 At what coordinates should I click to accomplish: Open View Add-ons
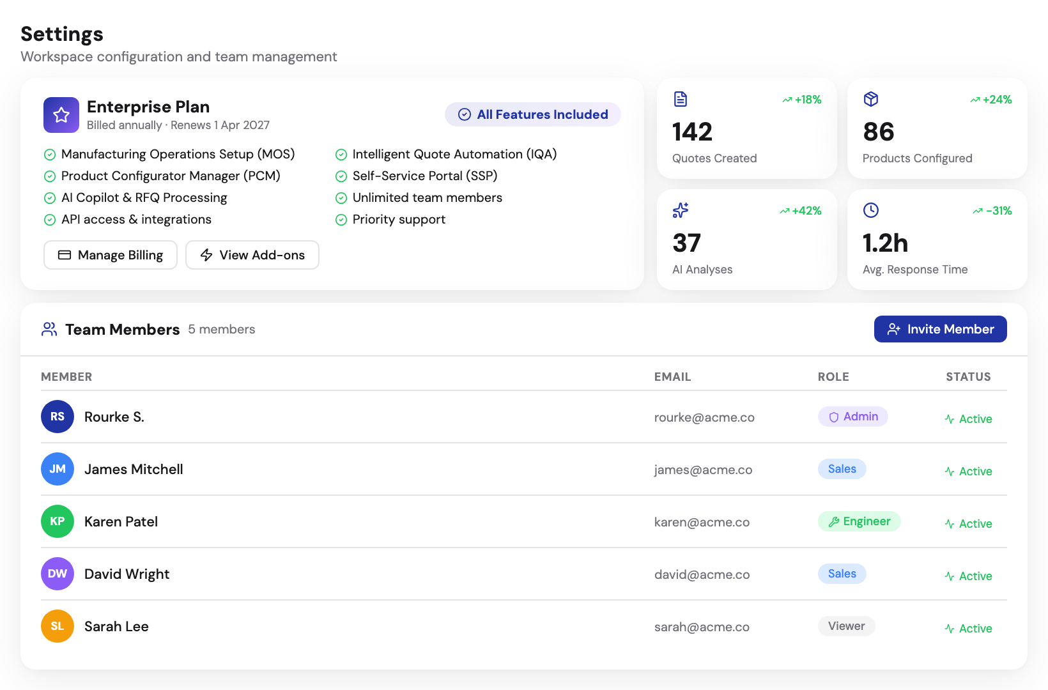[x=252, y=255]
